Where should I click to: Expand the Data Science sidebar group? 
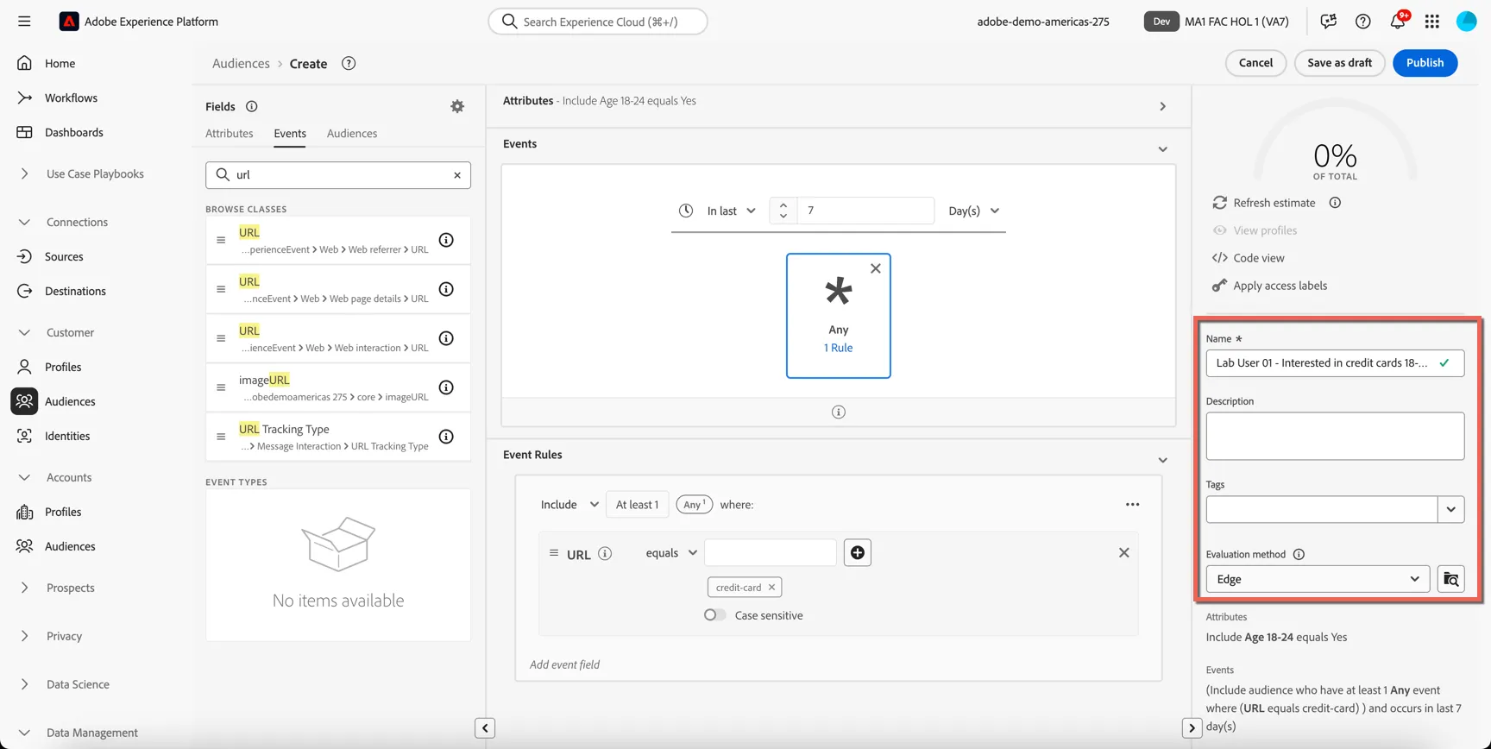coord(24,685)
